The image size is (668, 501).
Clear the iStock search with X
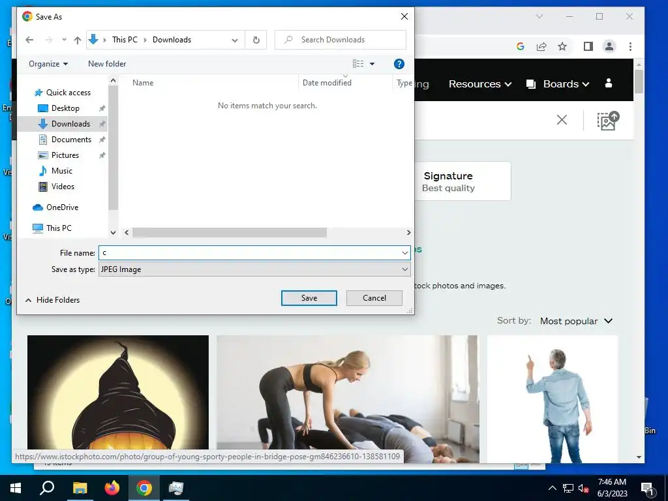coord(562,120)
